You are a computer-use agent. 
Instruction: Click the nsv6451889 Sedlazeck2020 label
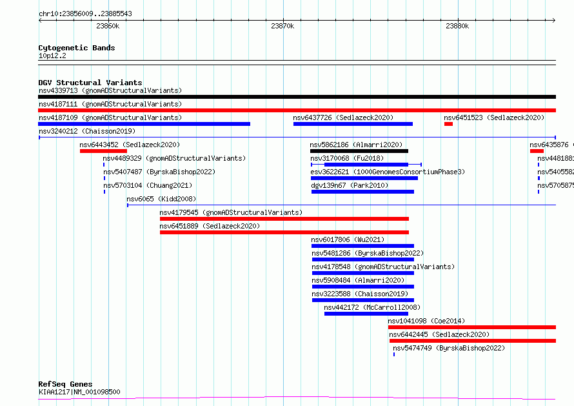[x=210, y=226]
